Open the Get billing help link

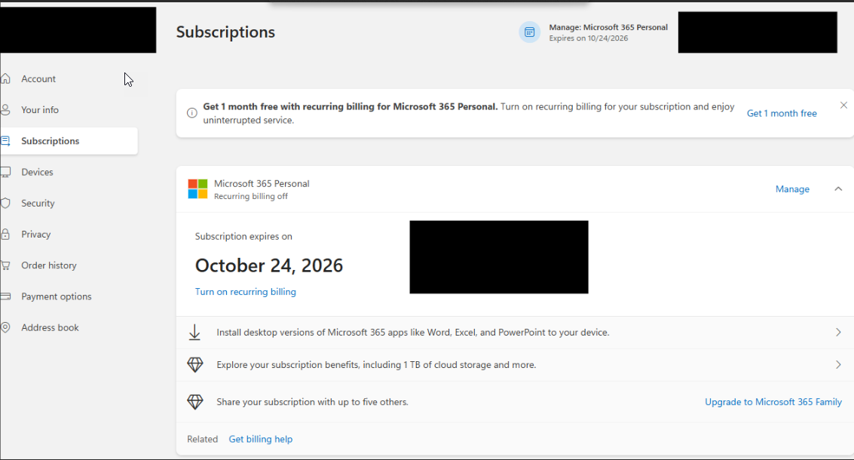pos(261,439)
